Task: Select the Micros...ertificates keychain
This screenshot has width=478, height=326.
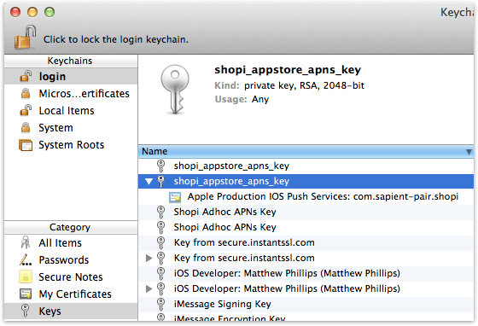Action: click(71, 94)
